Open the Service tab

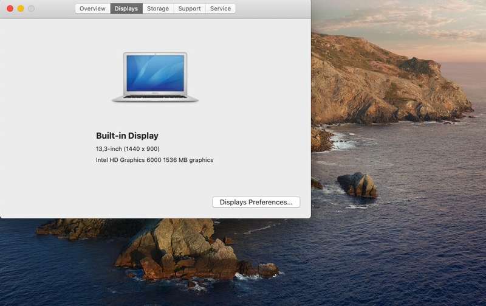[221, 9]
